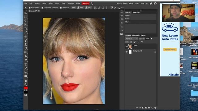Open the 1x scale dropdown

click(x=74, y=8)
